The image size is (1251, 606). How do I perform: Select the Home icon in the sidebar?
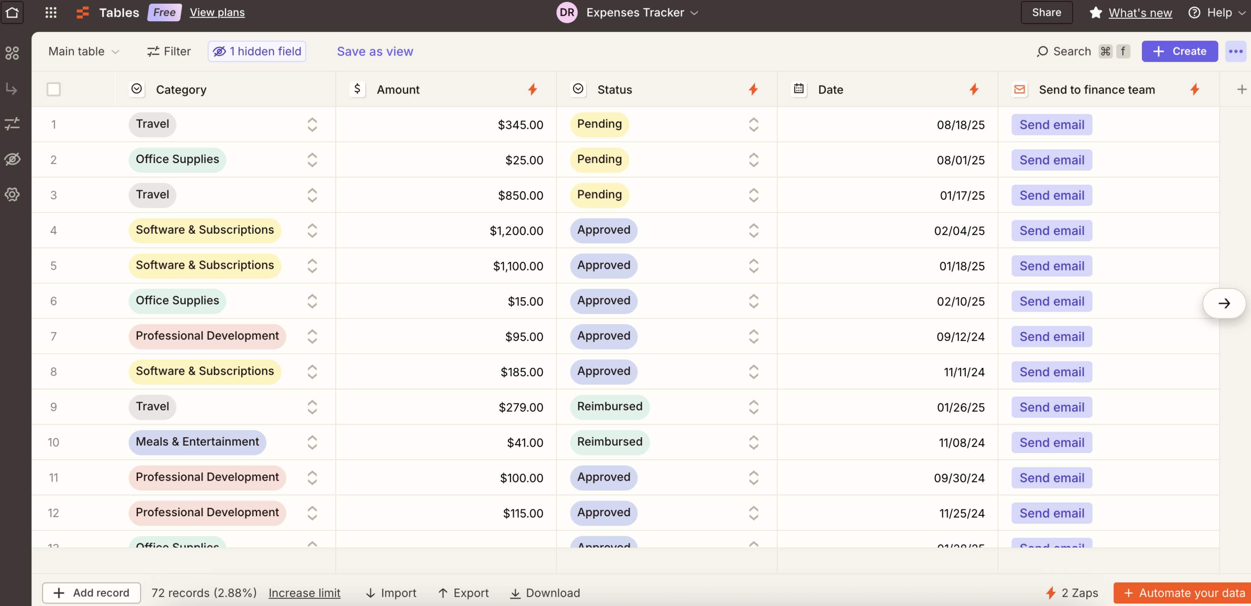tap(12, 13)
